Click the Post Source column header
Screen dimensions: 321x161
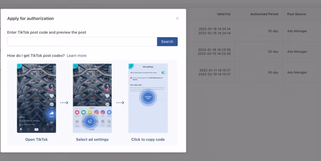click(297, 14)
